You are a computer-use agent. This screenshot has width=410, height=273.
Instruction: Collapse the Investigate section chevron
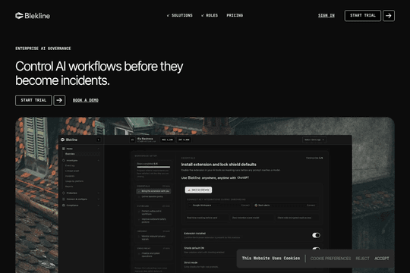click(x=98, y=161)
